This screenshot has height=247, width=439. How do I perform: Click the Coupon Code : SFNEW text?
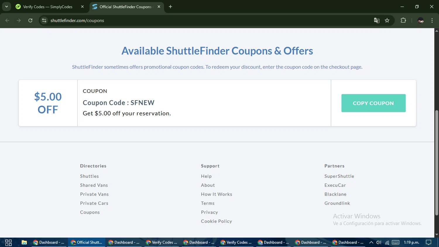[119, 103]
